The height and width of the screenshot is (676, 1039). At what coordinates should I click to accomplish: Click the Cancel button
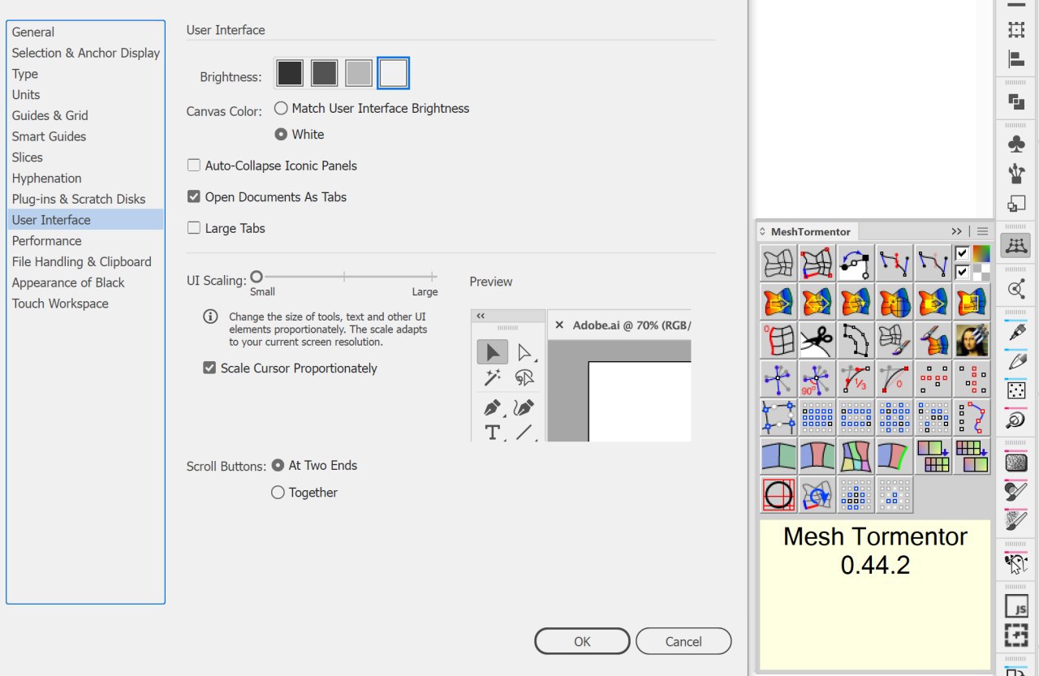click(683, 641)
